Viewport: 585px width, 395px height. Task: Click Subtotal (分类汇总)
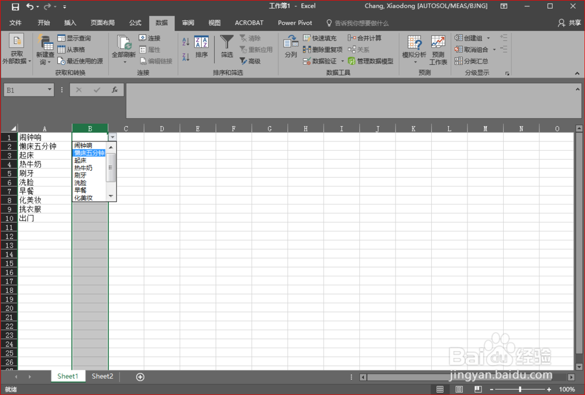point(472,61)
